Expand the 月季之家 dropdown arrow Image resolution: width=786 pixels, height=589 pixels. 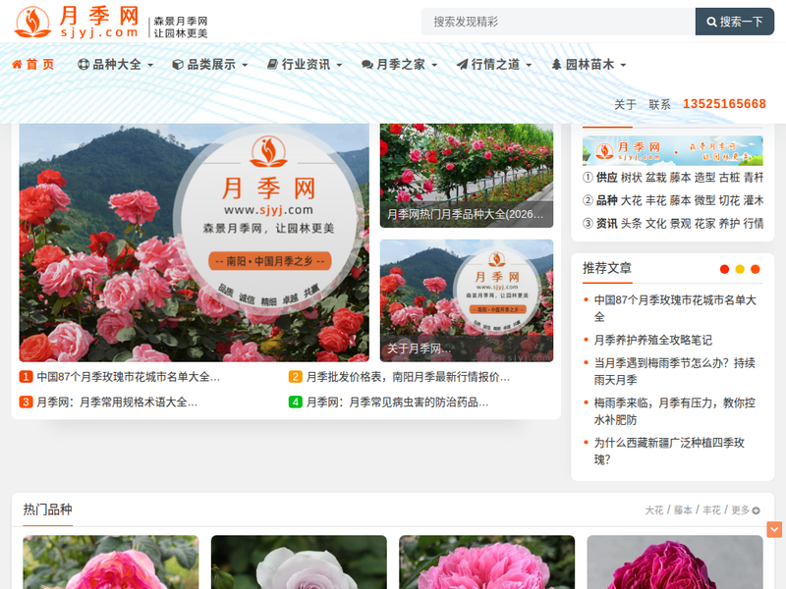434,65
